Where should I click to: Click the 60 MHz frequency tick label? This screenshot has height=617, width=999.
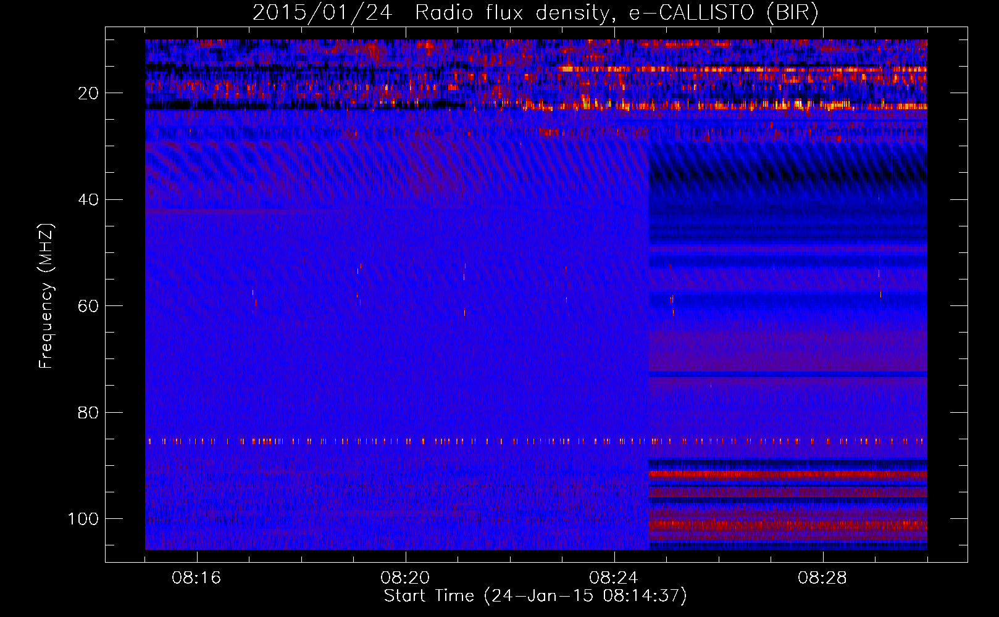click(x=88, y=306)
